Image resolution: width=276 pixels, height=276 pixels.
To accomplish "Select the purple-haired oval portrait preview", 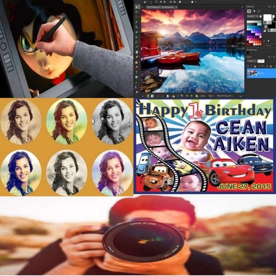I will [x=112, y=173].
